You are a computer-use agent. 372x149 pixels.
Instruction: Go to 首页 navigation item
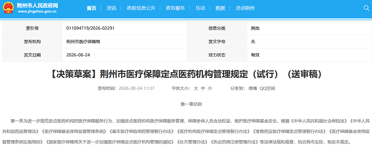tap(91, 8)
